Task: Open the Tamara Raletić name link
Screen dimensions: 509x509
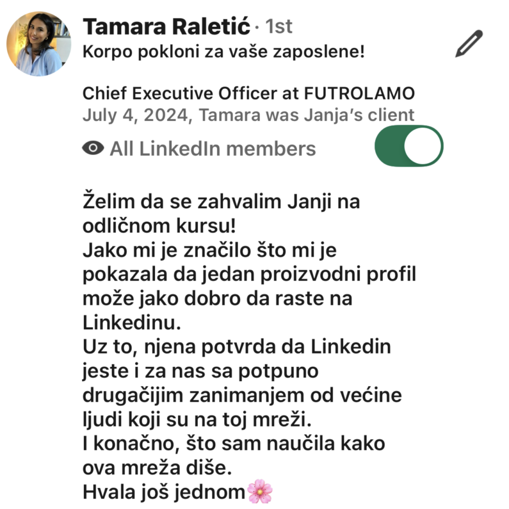Action: 167,26
